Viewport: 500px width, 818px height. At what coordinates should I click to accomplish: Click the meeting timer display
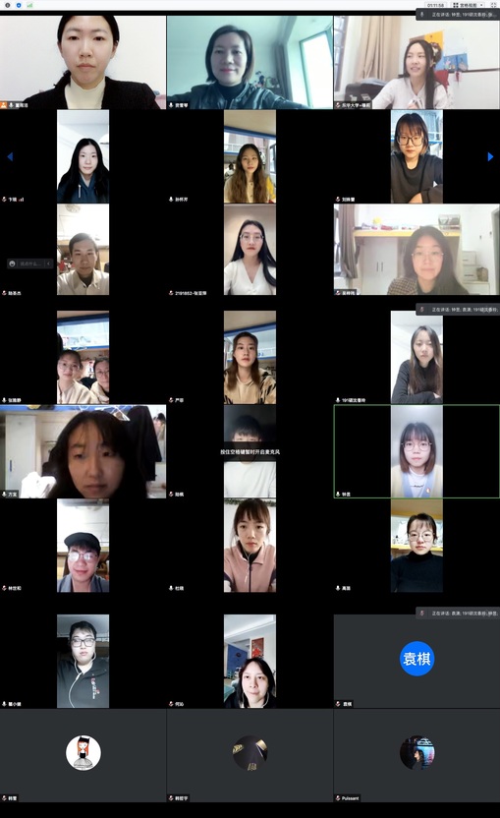tap(435, 5)
